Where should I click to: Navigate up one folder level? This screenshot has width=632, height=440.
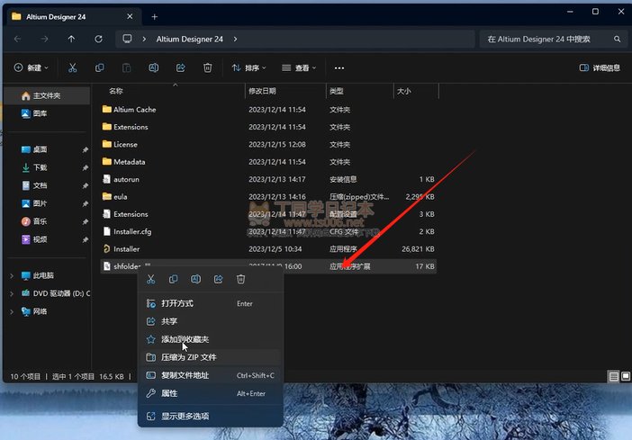coord(72,40)
